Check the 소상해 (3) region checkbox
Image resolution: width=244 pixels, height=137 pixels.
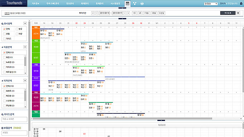click(x=4, y=101)
